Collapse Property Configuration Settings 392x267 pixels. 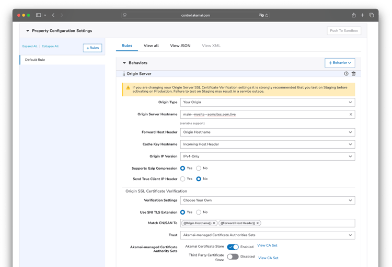[28, 30]
